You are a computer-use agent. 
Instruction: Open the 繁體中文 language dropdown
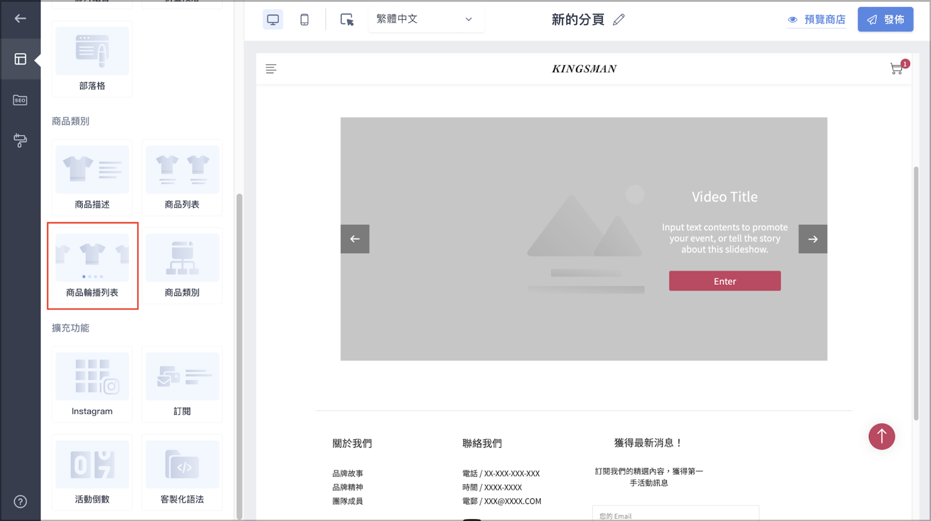coord(426,19)
